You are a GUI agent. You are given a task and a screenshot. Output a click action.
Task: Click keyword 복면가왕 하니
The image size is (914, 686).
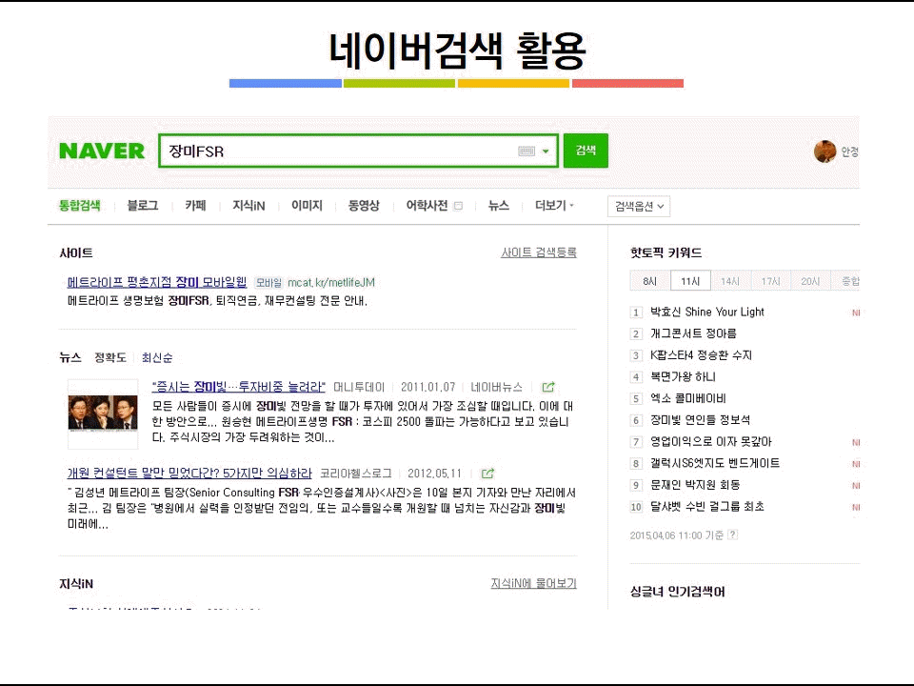tap(683, 377)
